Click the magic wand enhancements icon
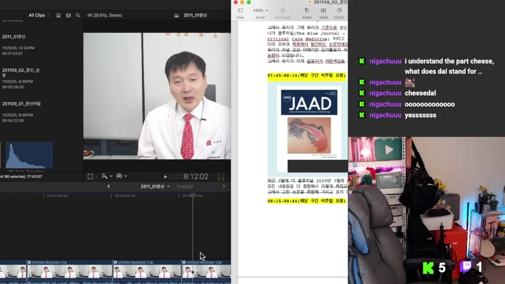The width and height of the screenshot is (505, 284). click(105, 176)
